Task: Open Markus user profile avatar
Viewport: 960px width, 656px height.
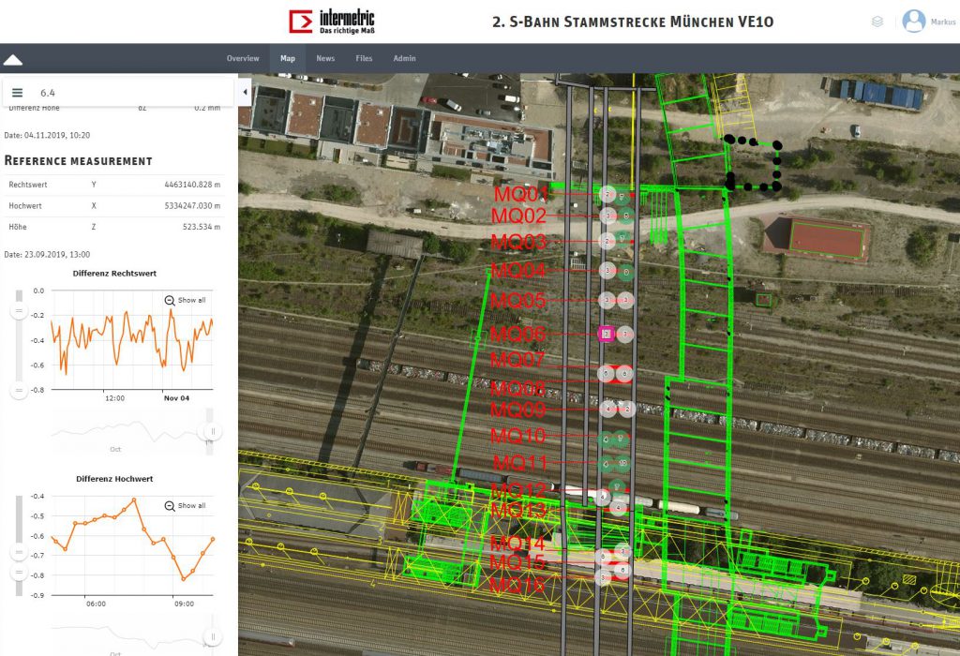Action: (913, 21)
